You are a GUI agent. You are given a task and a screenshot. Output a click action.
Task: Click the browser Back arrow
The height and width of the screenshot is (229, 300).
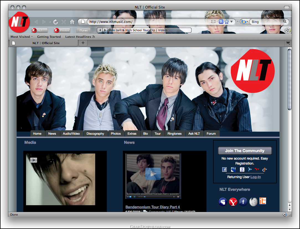pos(36,22)
